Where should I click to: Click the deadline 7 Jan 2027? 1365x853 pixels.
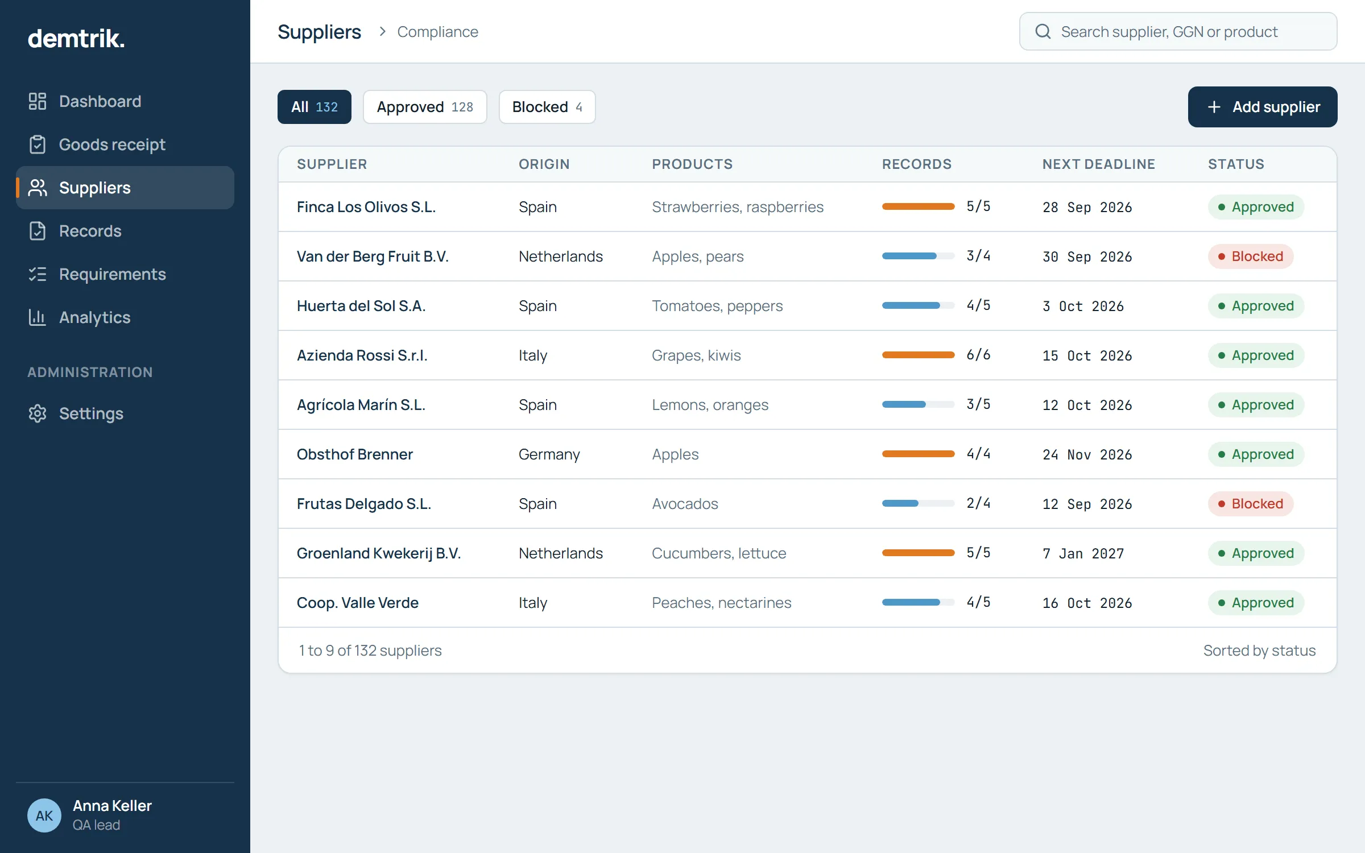[1083, 554]
